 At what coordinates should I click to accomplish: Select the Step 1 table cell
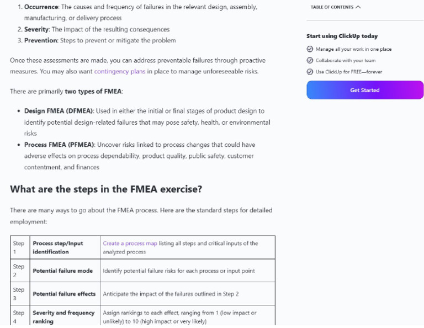pyautogui.click(x=20, y=247)
